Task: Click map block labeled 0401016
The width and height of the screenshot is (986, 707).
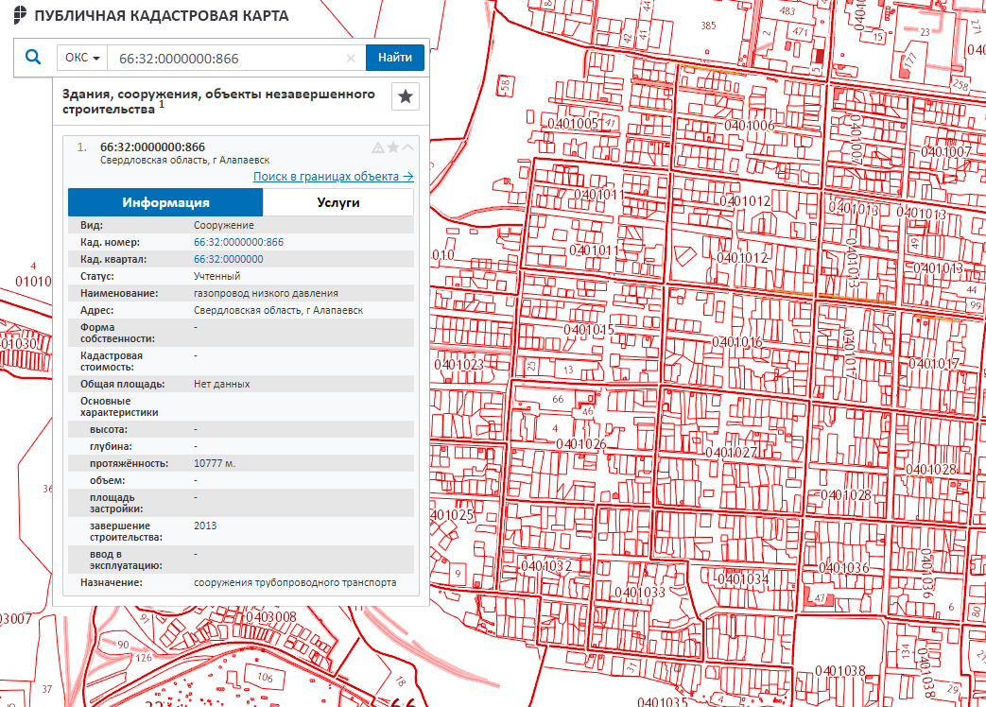Action: pyautogui.click(x=736, y=342)
